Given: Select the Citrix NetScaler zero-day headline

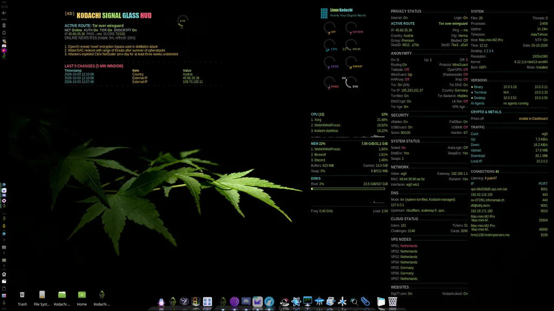Looking at the screenshot, I should point(121,55).
